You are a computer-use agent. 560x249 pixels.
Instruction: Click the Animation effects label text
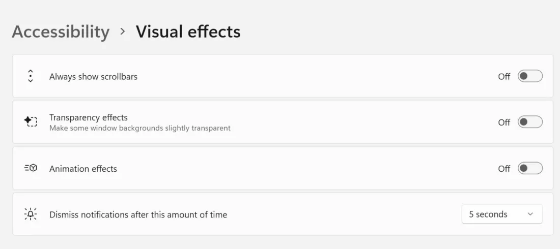point(83,169)
